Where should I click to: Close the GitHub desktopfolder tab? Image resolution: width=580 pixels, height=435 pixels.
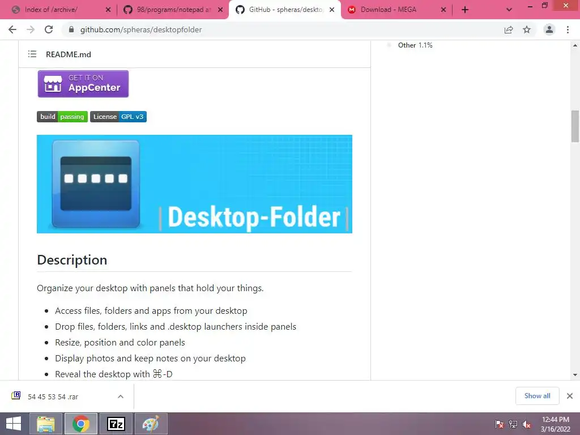pyautogui.click(x=332, y=10)
